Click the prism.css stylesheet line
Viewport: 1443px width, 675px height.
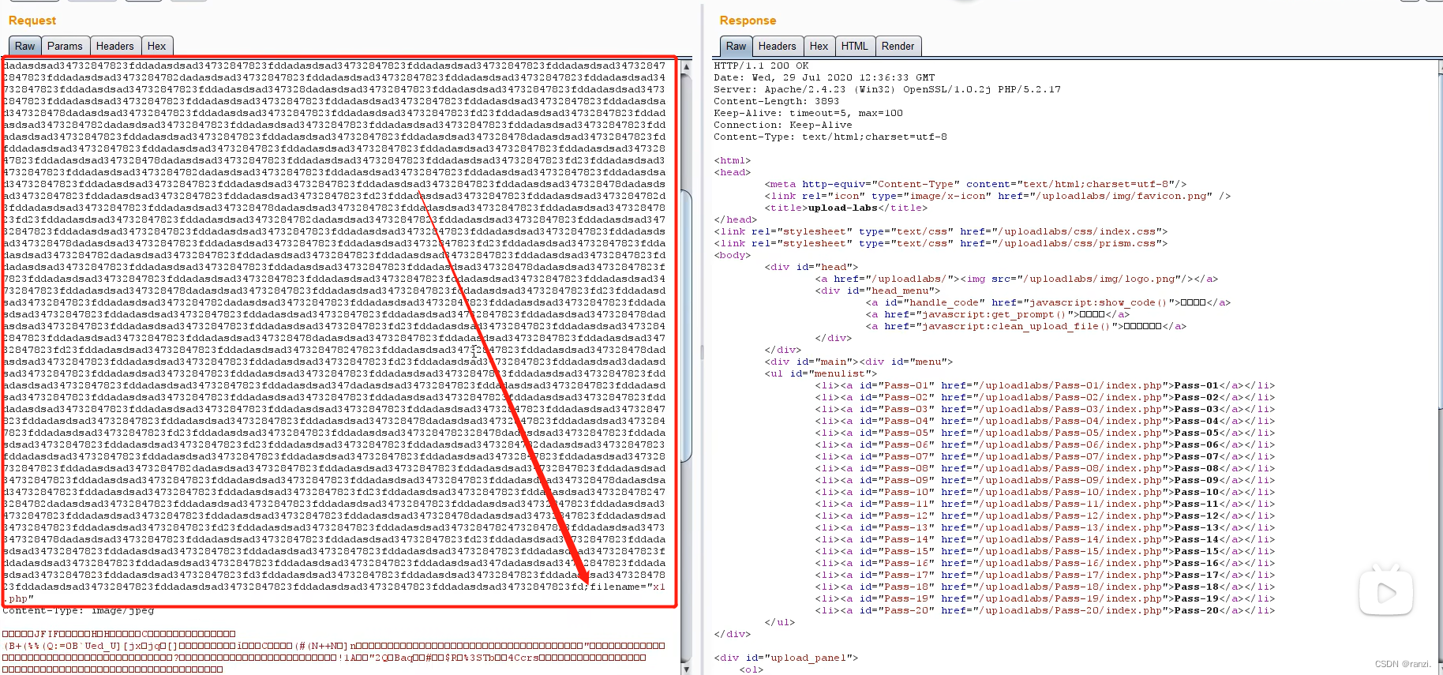941,244
